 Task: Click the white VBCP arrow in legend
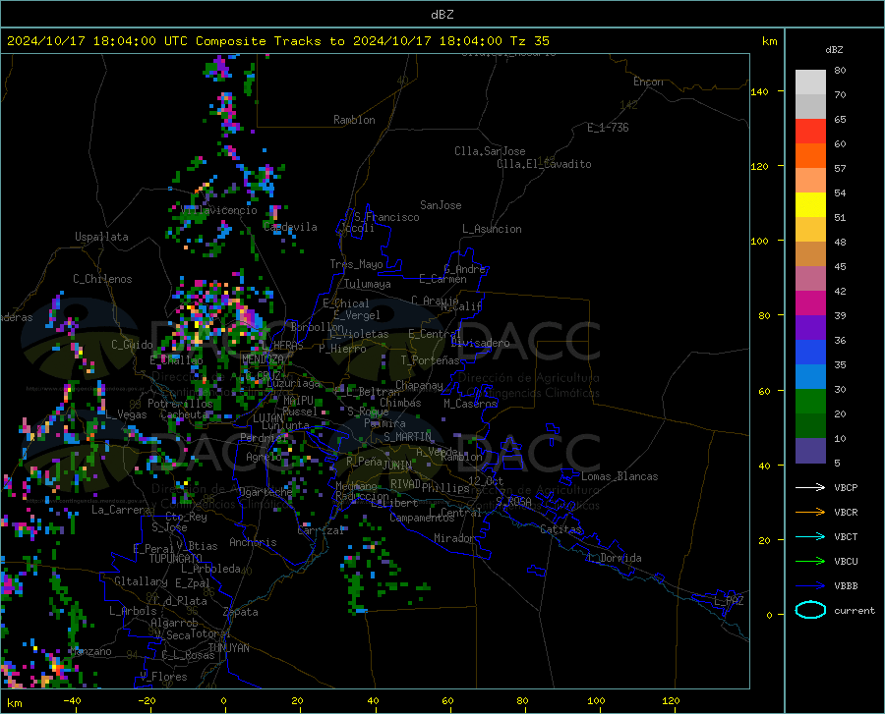pyautogui.click(x=810, y=487)
